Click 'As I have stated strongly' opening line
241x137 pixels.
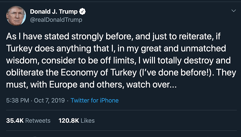click(54, 37)
